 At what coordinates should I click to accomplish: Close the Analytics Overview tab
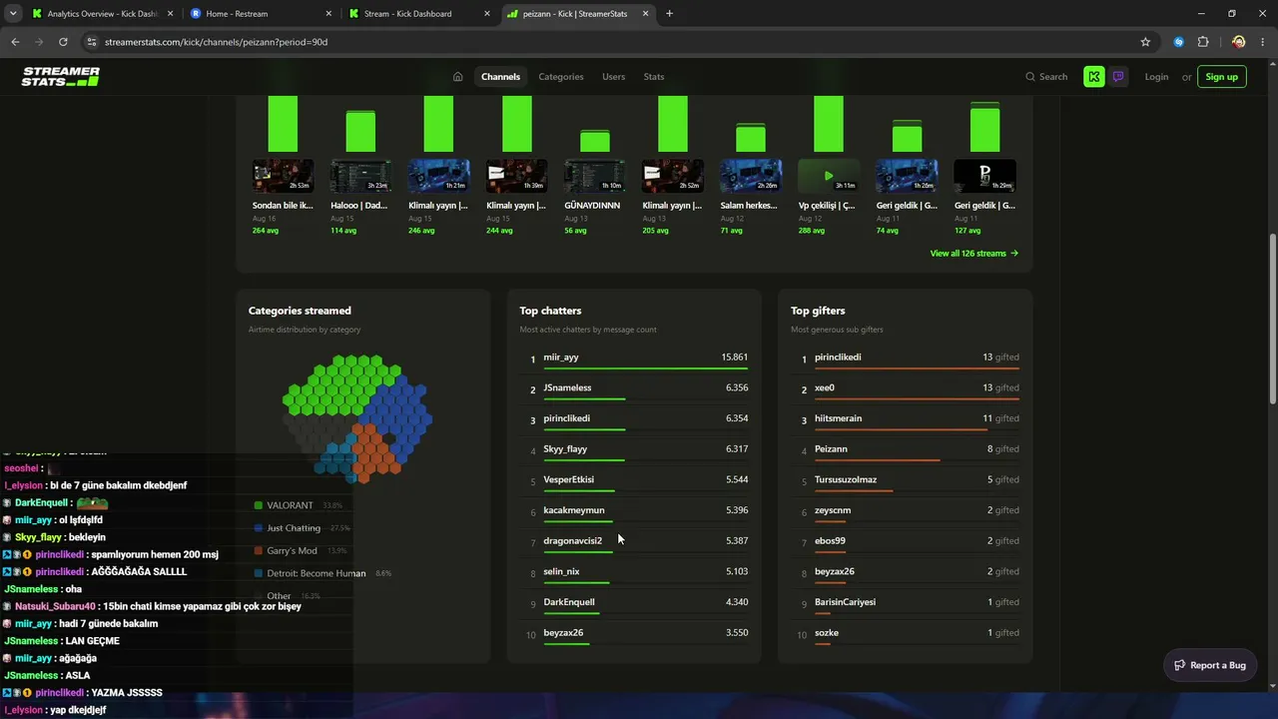tap(170, 14)
